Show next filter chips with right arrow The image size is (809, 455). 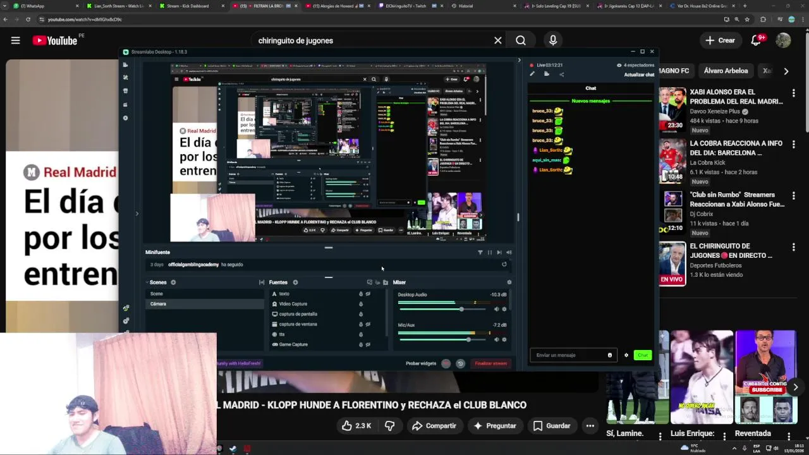[x=786, y=71]
